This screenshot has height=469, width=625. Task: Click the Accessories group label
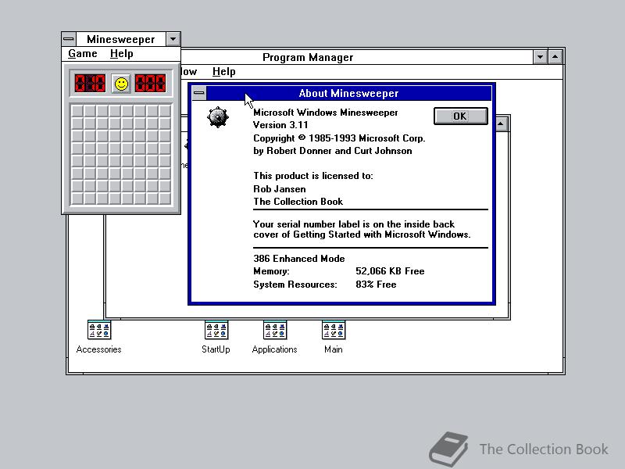pyautogui.click(x=99, y=349)
